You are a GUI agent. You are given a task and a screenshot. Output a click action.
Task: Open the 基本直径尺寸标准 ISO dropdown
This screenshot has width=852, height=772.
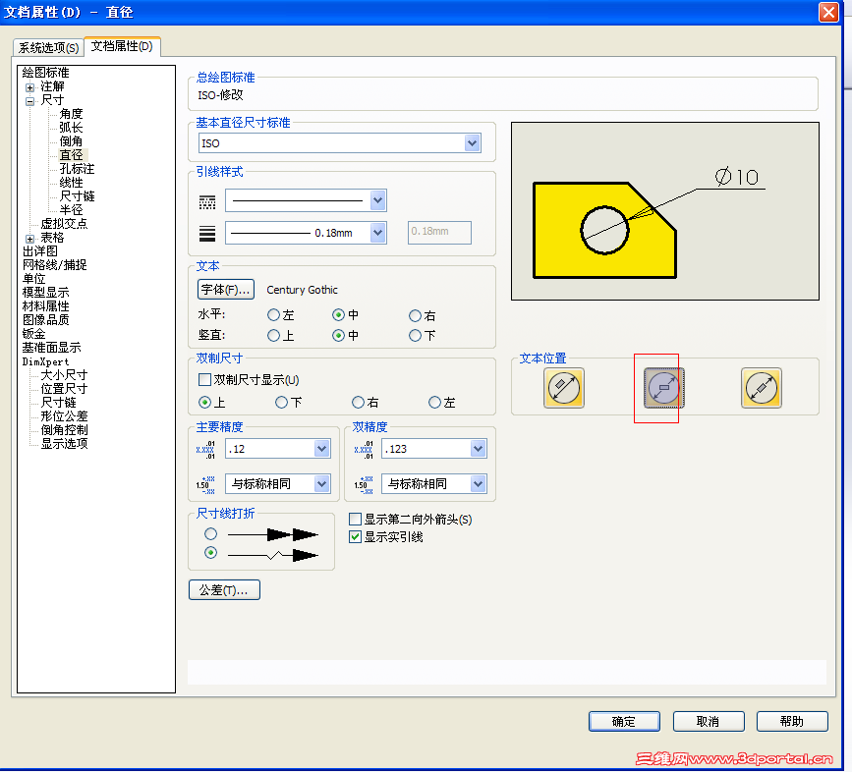point(473,142)
